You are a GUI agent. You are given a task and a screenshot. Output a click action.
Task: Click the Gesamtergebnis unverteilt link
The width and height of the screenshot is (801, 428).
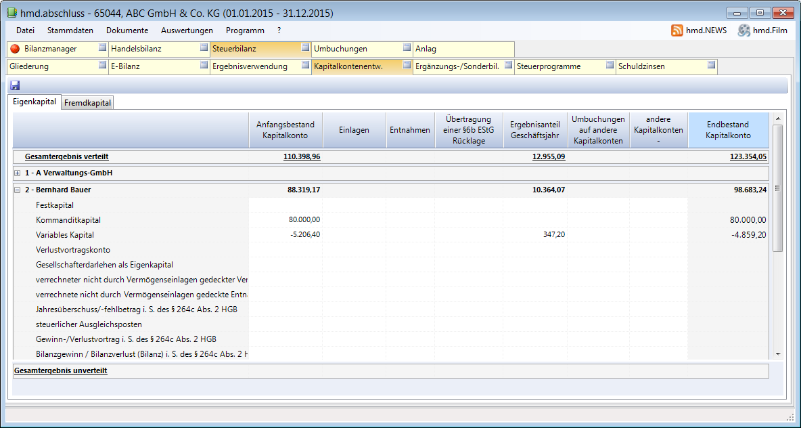pos(61,371)
